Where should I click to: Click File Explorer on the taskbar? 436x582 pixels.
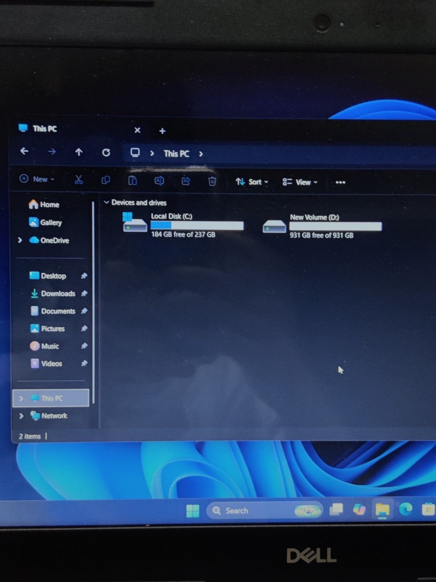(x=382, y=509)
